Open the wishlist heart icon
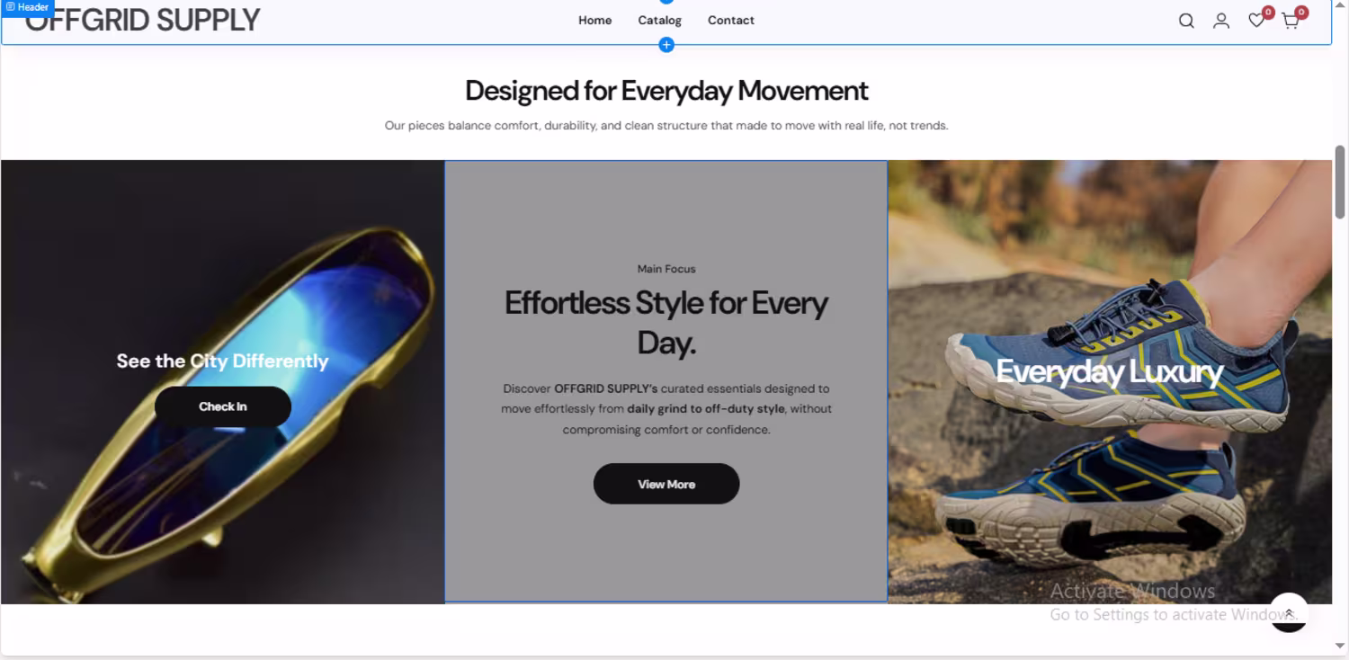The height and width of the screenshot is (660, 1349). coord(1256,20)
